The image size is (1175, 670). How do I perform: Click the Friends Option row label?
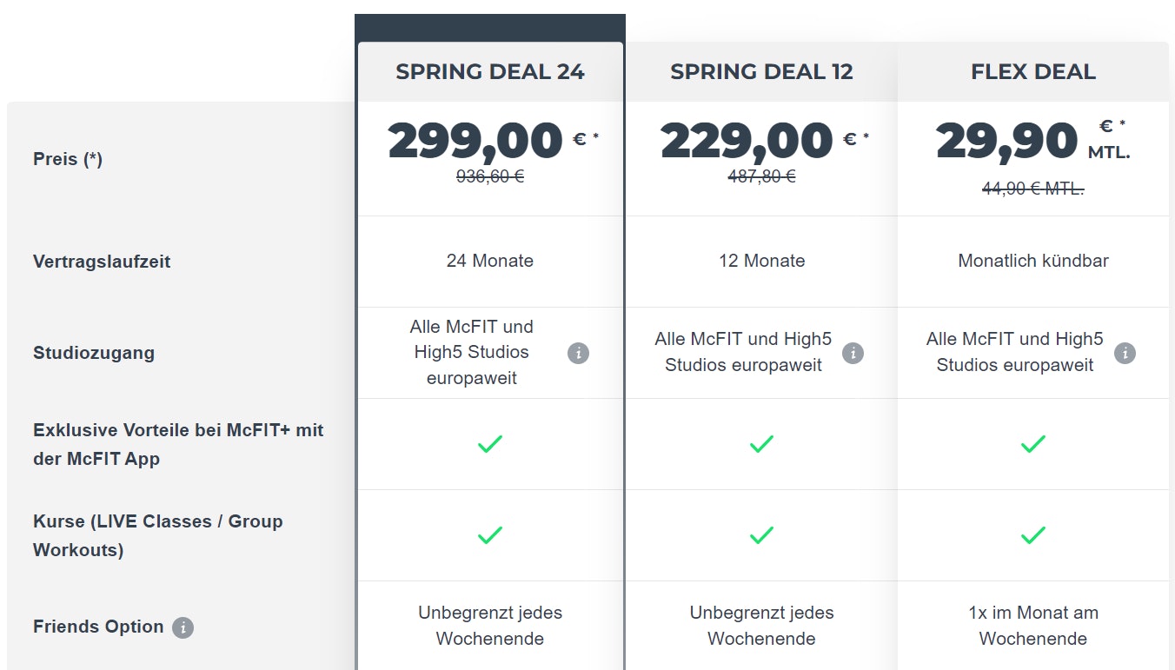(x=98, y=627)
